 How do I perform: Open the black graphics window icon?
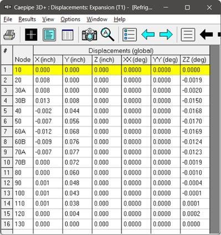[x=31, y=35]
